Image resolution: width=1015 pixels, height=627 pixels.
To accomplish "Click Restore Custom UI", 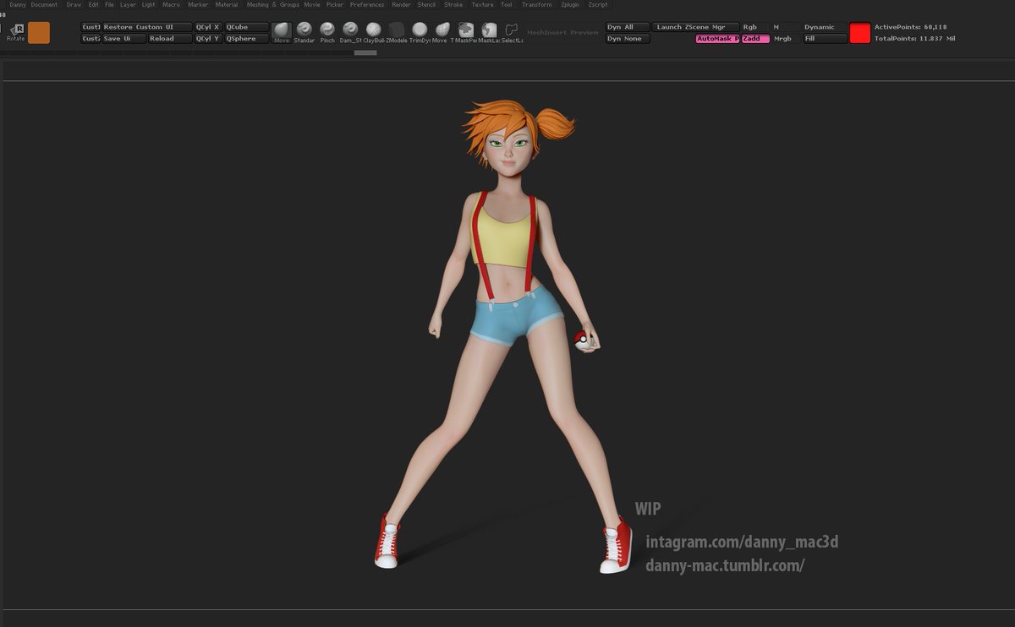I will point(147,27).
